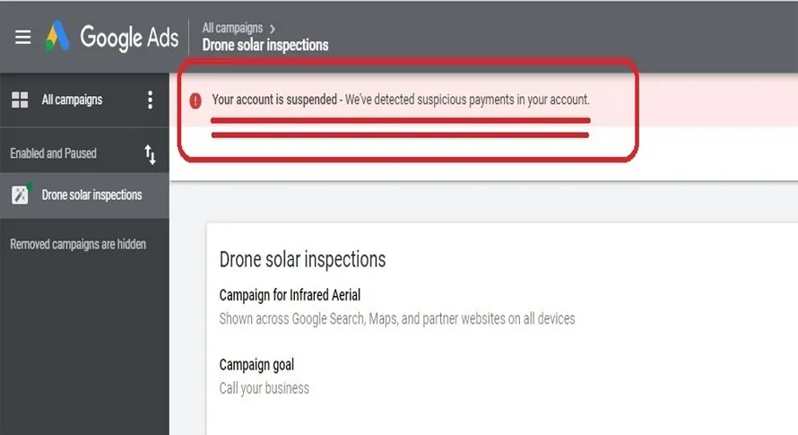Click the Google Ads triangle logo
Image resolution: width=798 pixels, height=435 pixels.
pos(58,36)
